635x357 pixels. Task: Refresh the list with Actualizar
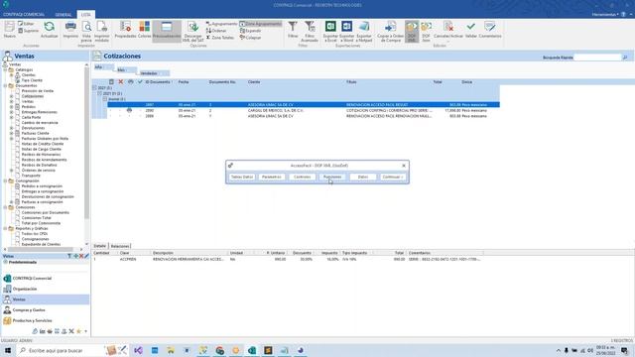point(49,30)
